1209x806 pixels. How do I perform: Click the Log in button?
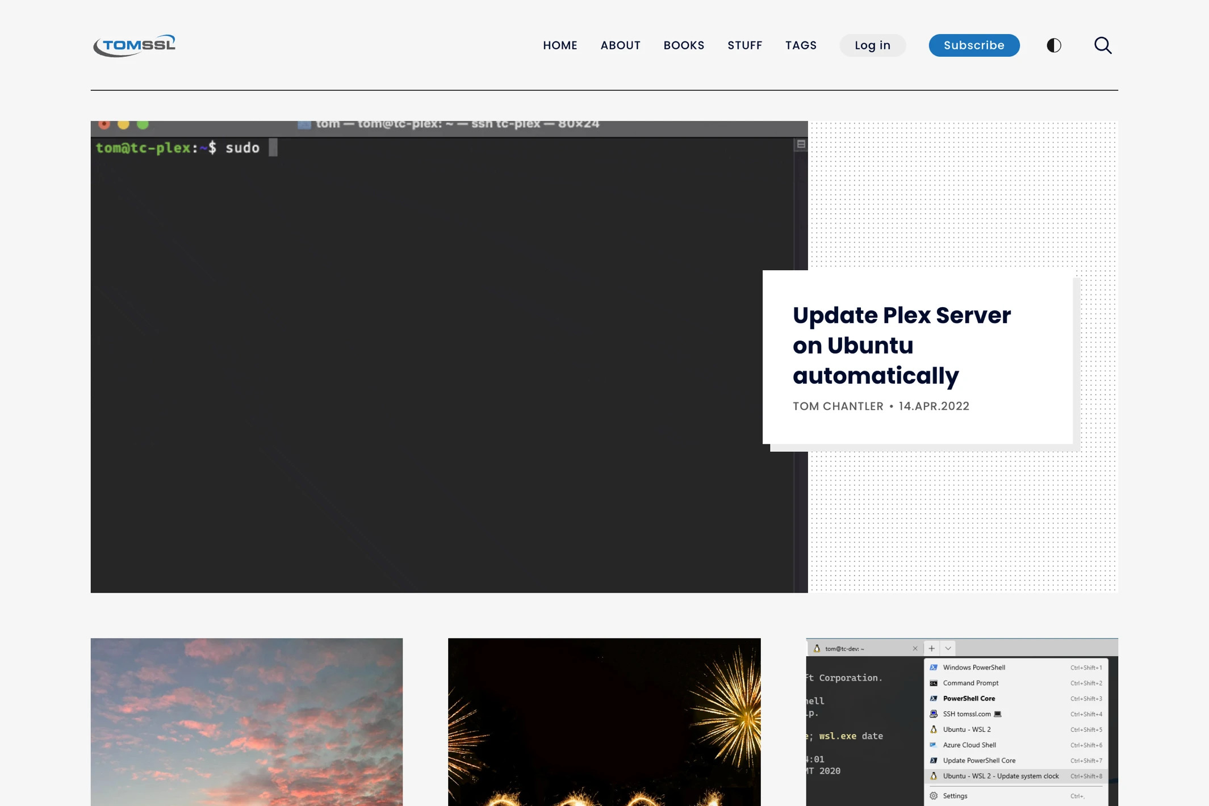(872, 45)
